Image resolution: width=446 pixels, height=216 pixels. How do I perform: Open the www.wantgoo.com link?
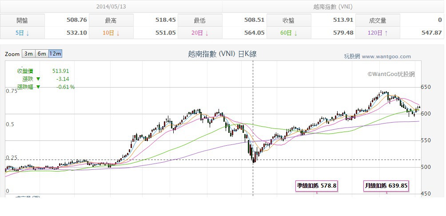(386, 56)
